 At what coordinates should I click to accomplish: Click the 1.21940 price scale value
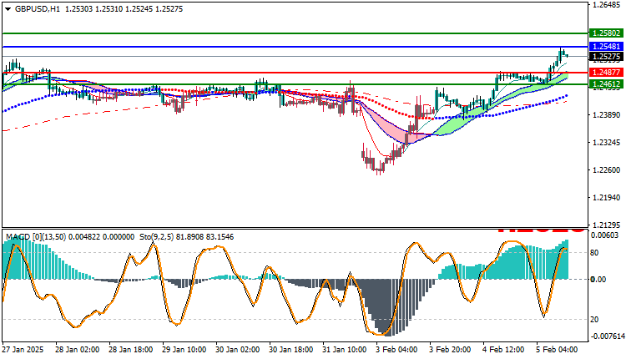pyautogui.click(x=607, y=198)
